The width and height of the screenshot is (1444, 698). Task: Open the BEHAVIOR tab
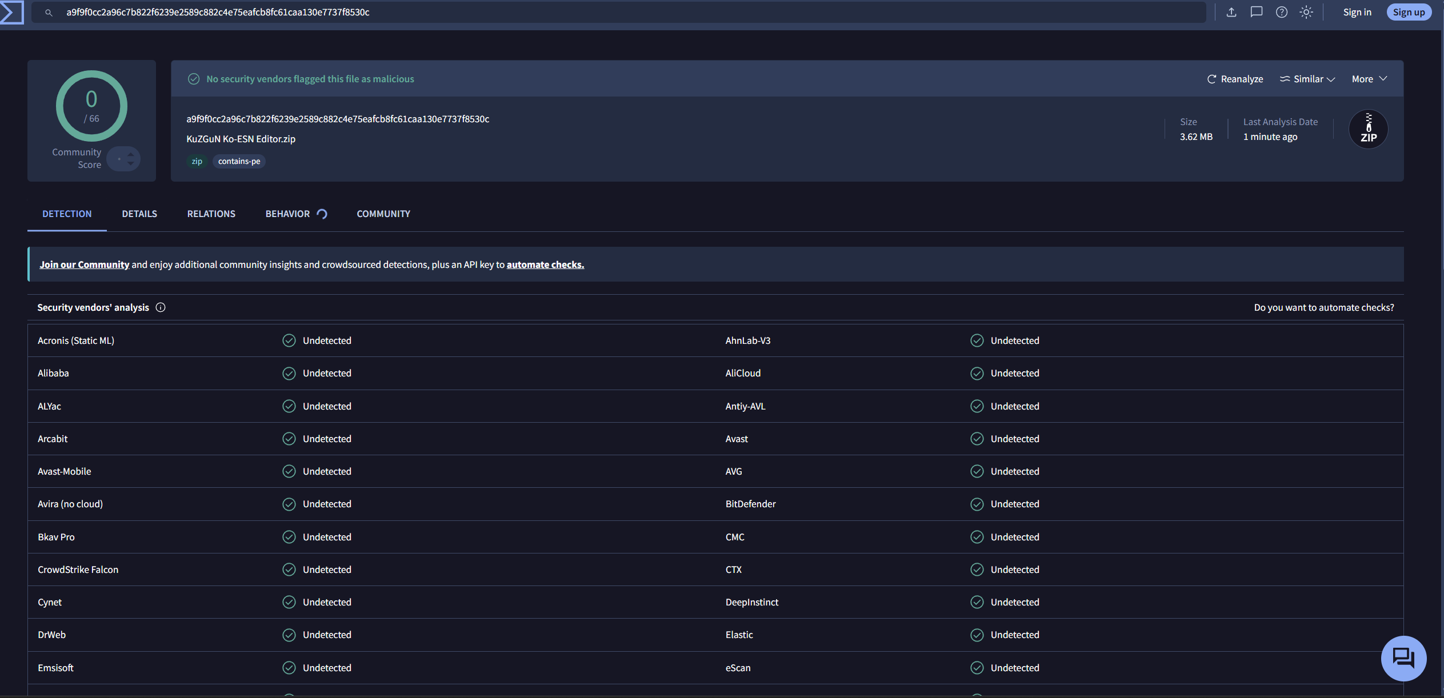[x=296, y=214]
